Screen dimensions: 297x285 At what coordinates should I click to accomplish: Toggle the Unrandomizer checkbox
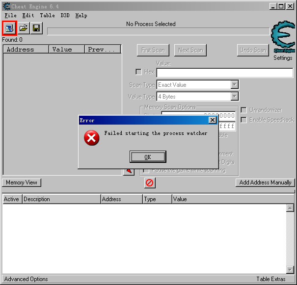pos(243,110)
